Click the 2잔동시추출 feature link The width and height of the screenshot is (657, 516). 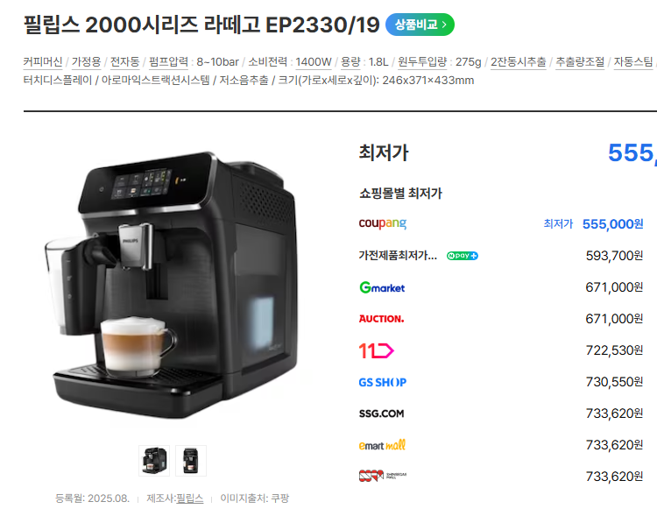519,62
